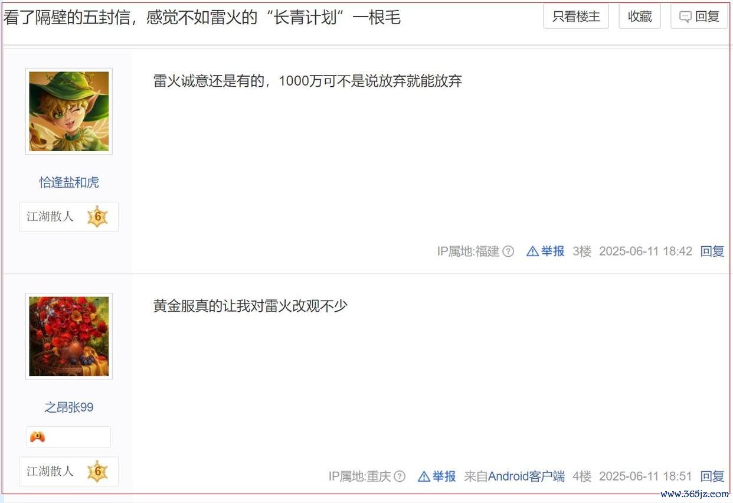
Task: Reply to the 3楼 post
Action: 712,251
